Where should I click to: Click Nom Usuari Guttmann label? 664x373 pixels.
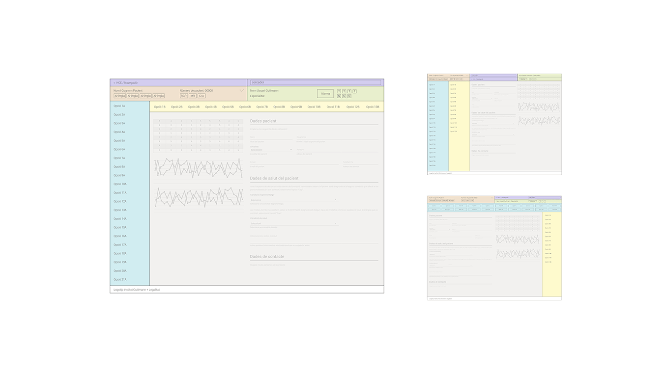coord(264,91)
